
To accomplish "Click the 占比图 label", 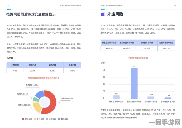I will 10,58.
